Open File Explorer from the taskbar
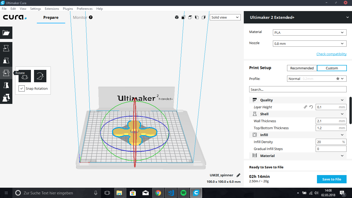This screenshot has width=352, height=198. pos(119,193)
